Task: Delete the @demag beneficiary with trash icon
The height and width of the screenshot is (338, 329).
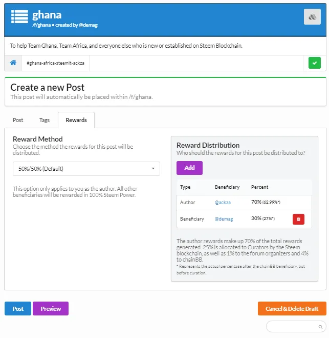Action: pos(298,219)
